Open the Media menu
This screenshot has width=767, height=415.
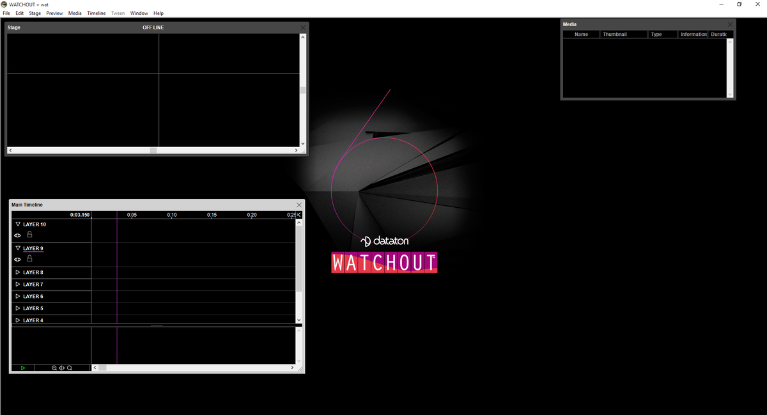(x=75, y=13)
